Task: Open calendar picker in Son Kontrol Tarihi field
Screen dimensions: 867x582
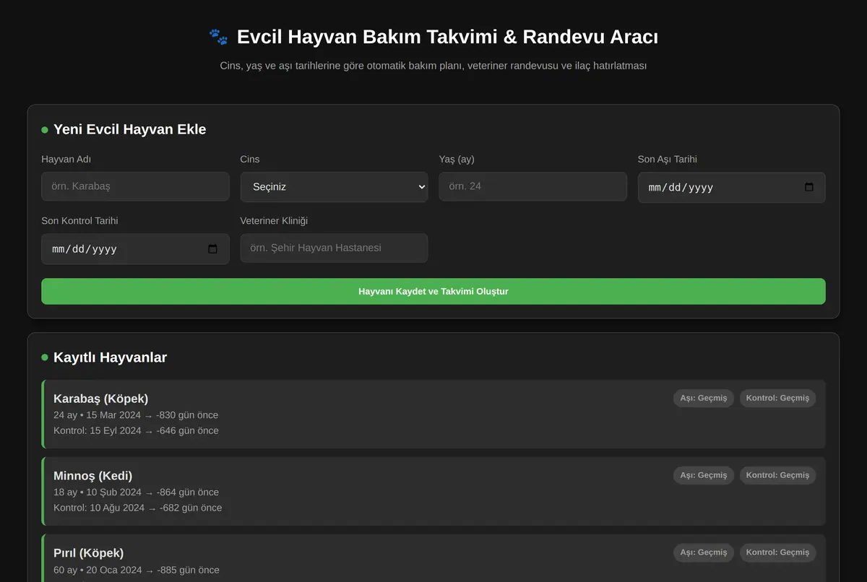Action: [x=212, y=249]
